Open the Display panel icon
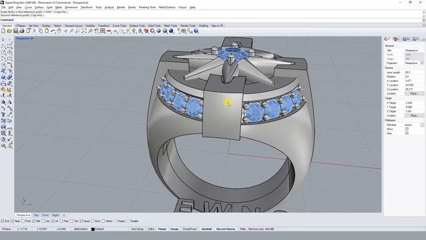426x240 pixels. [x=406, y=39]
